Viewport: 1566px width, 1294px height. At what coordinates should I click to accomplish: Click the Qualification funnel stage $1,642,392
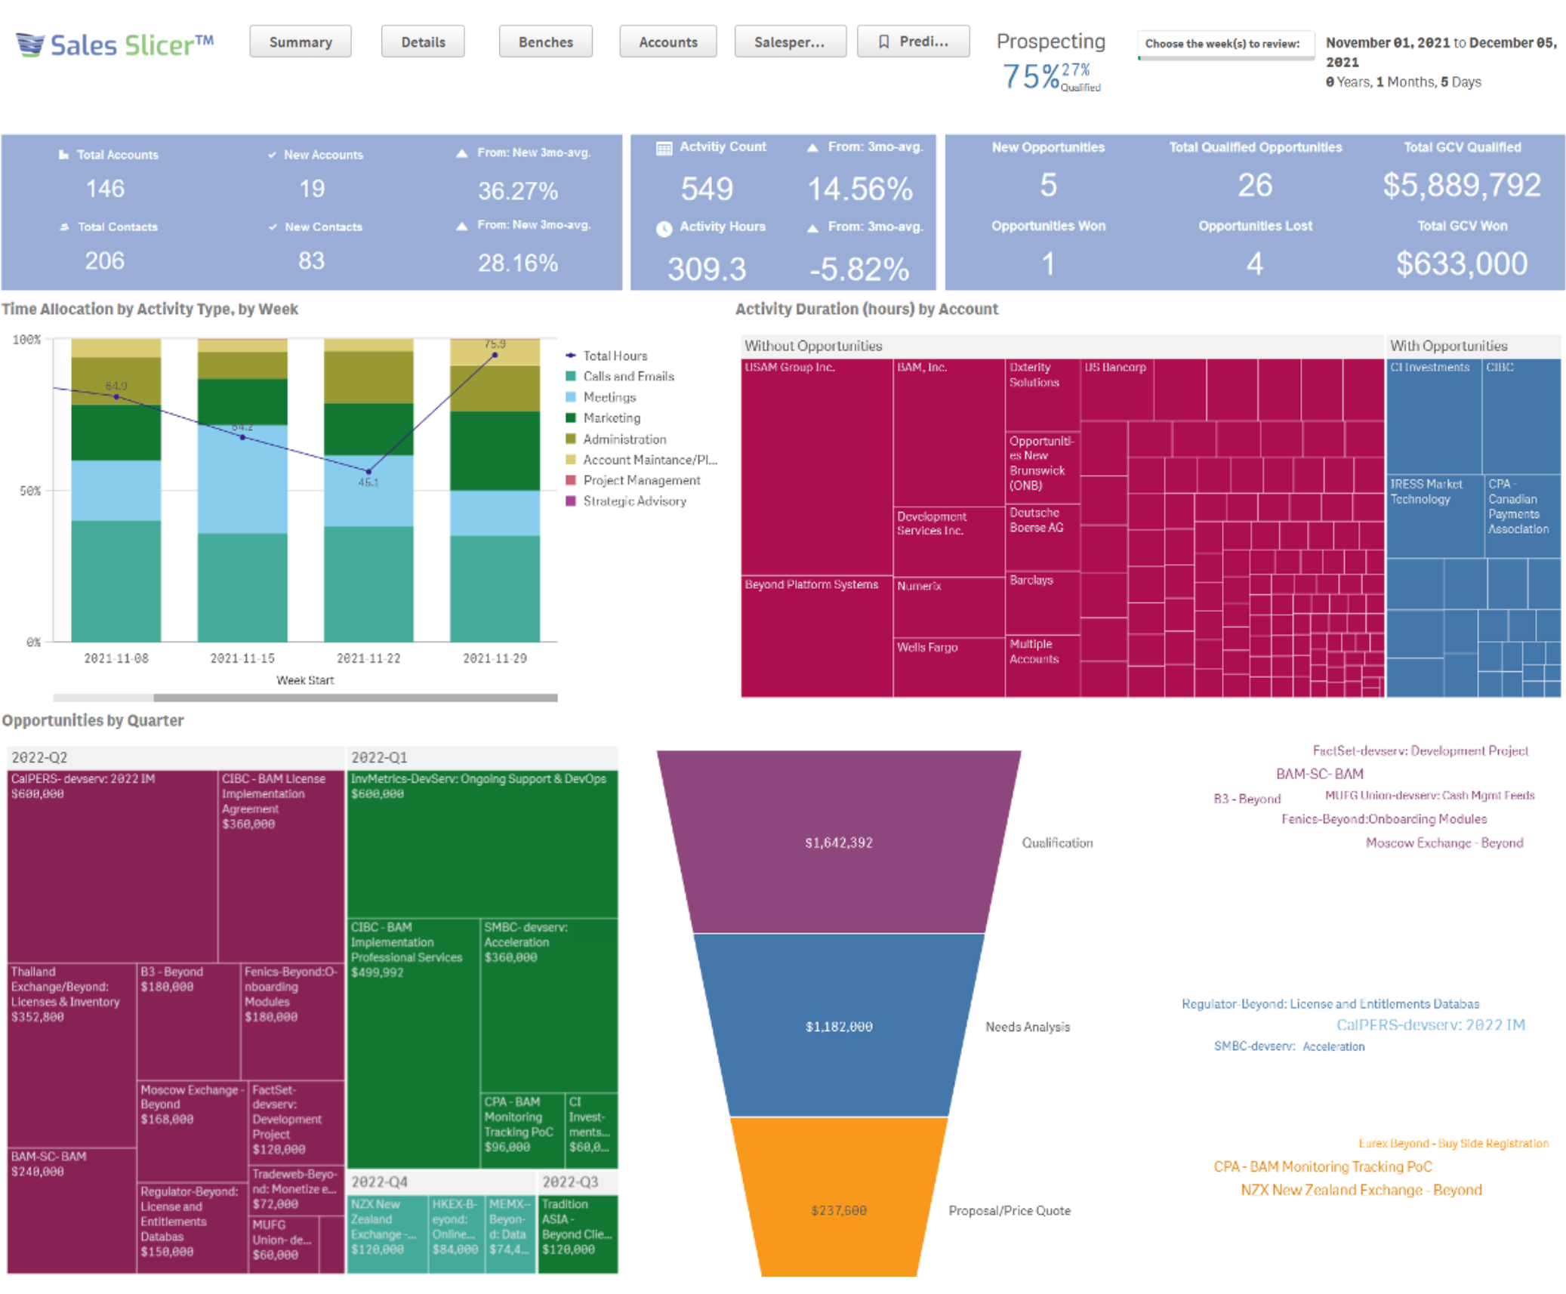pyautogui.click(x=838, y=842)
